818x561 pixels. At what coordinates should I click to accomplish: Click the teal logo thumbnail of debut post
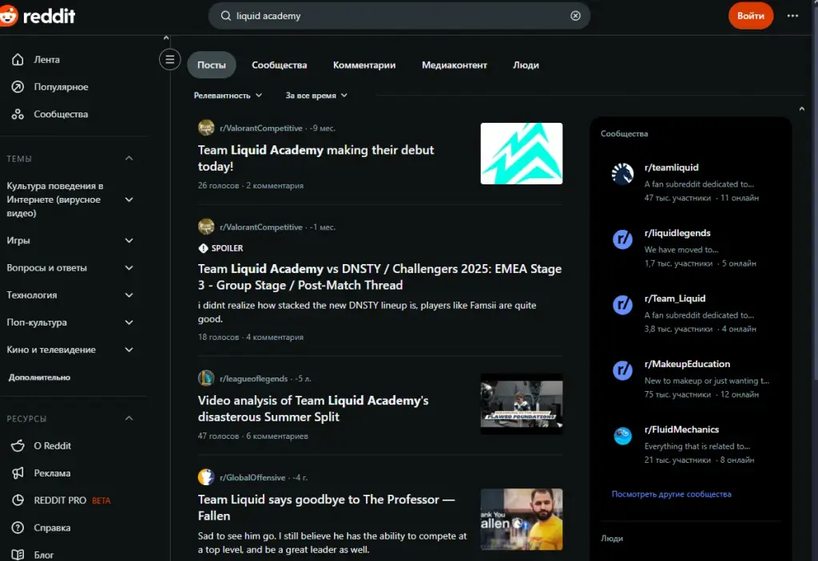pos(521,154)
